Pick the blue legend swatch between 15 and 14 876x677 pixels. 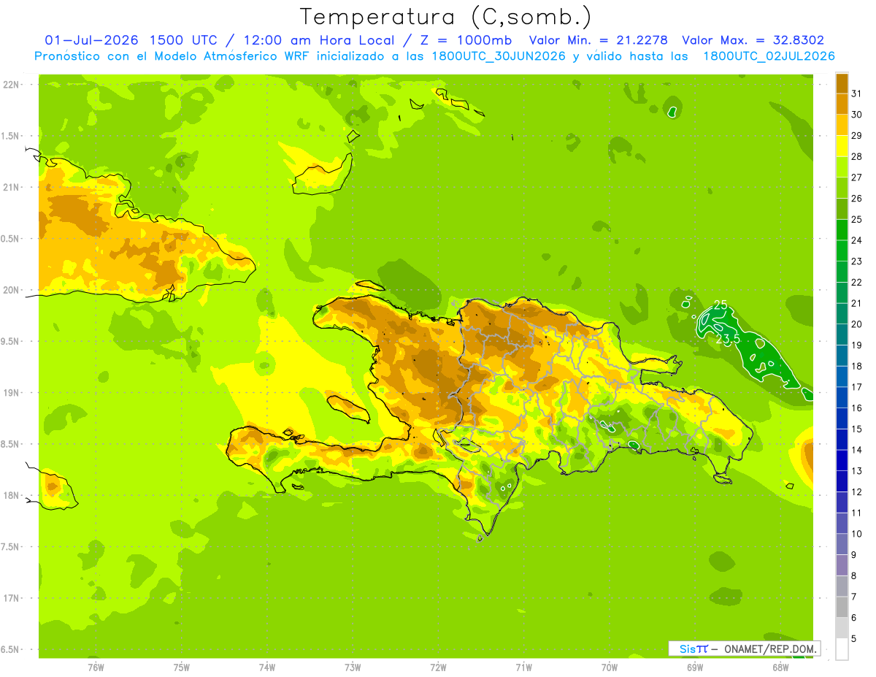(x=842, y=440)
